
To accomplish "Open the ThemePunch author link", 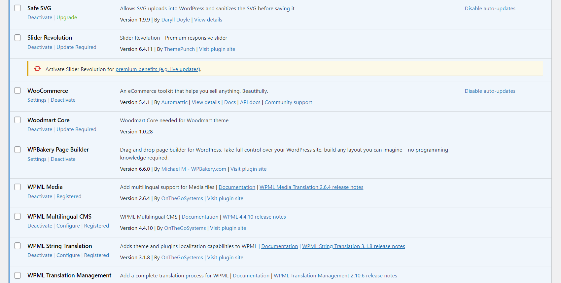I will (x=179, y=49).
